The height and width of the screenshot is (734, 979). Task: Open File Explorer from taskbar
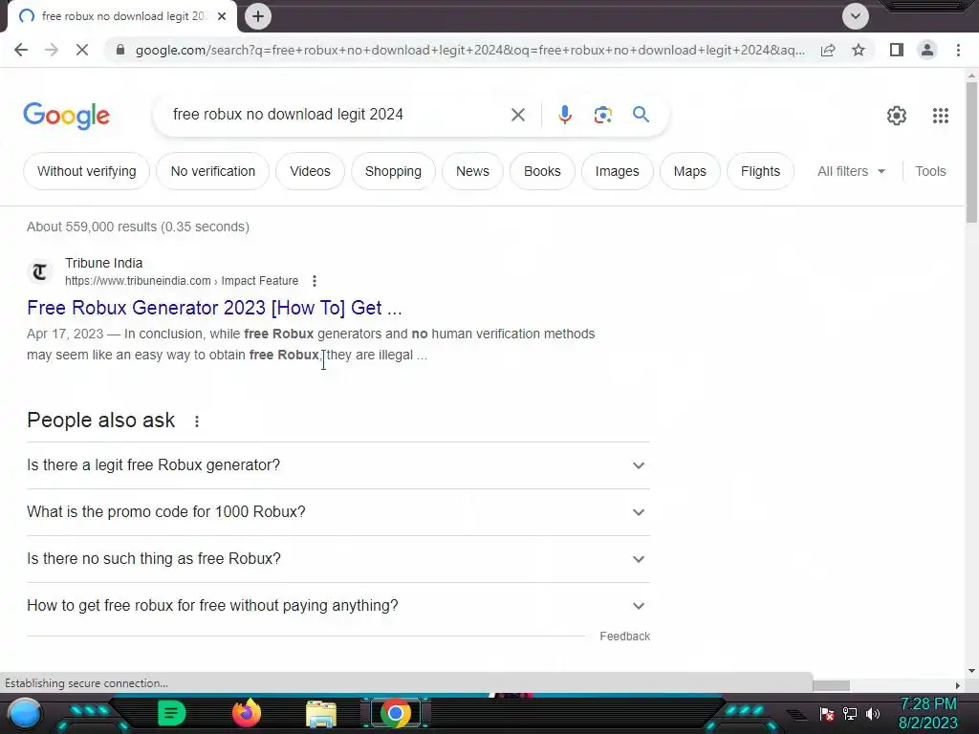(x=321, y=714)
